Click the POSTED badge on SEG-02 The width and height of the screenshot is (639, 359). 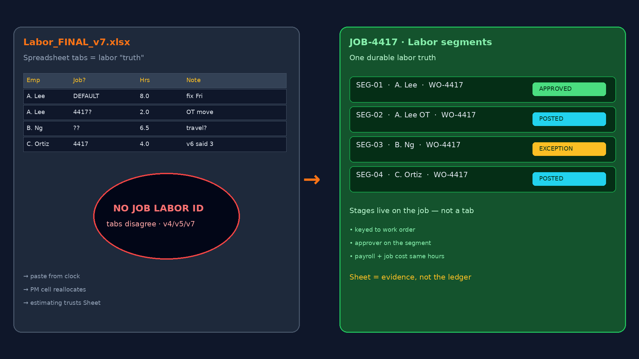(x=569, y=119)
